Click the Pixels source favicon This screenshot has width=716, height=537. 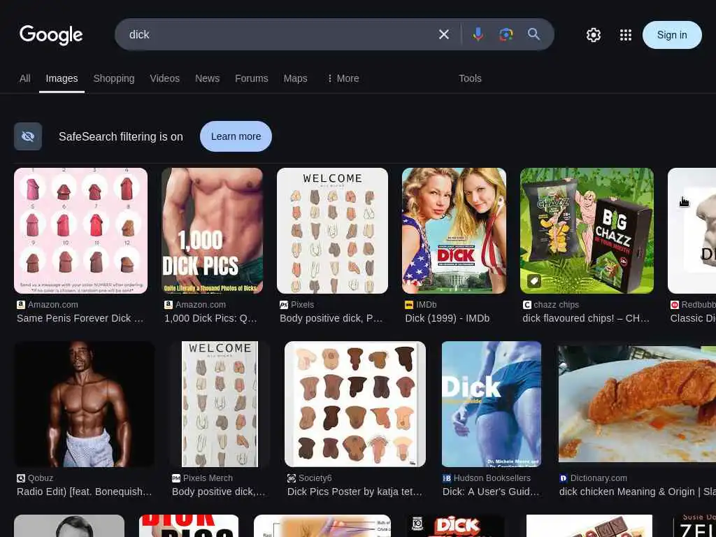[x=284, y=305]
